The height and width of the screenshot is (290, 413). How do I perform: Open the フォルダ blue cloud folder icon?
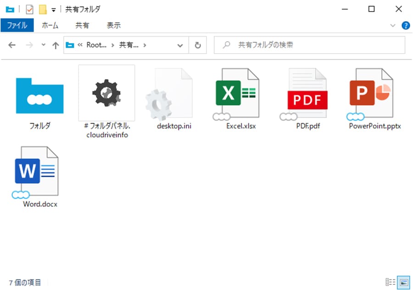click(40, 96)
